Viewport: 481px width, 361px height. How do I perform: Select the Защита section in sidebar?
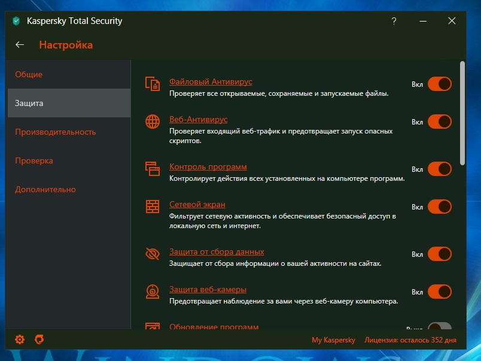pyautogui.click(x=69, y=103)
